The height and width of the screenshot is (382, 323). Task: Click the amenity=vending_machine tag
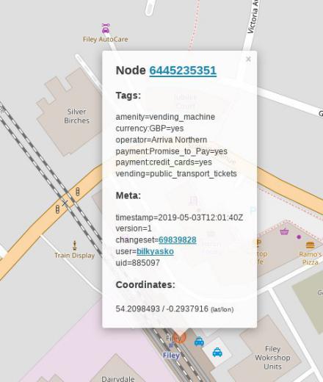point(165,117)
